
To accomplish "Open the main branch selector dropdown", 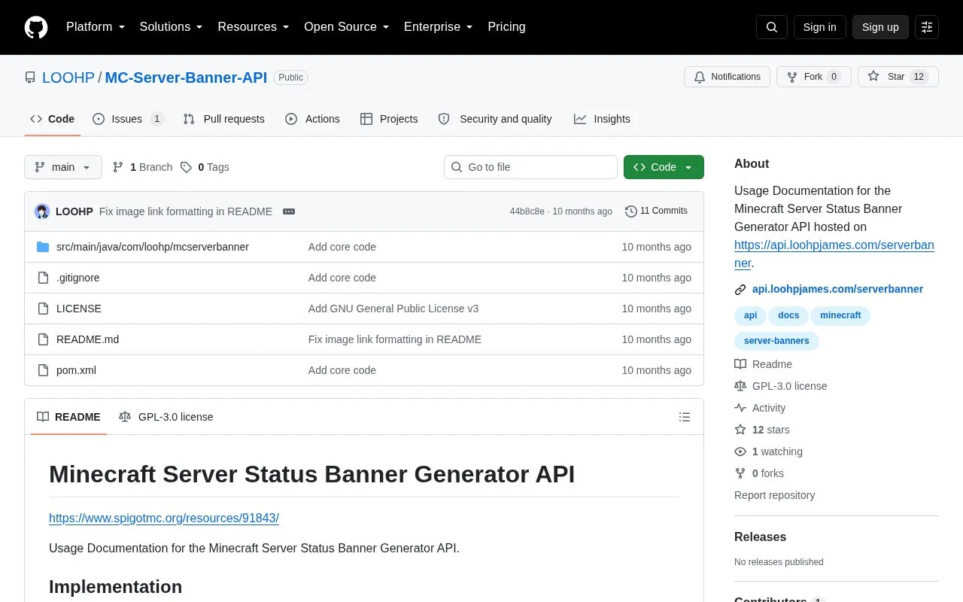I will (x=63, y=167).
